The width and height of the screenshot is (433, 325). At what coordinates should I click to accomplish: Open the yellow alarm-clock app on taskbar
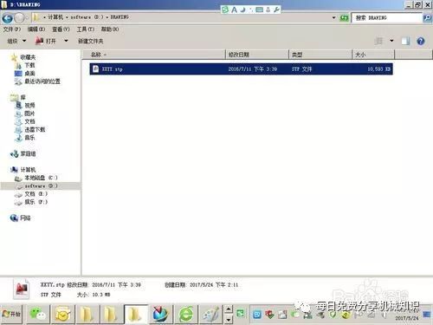(x=62, y=314)
